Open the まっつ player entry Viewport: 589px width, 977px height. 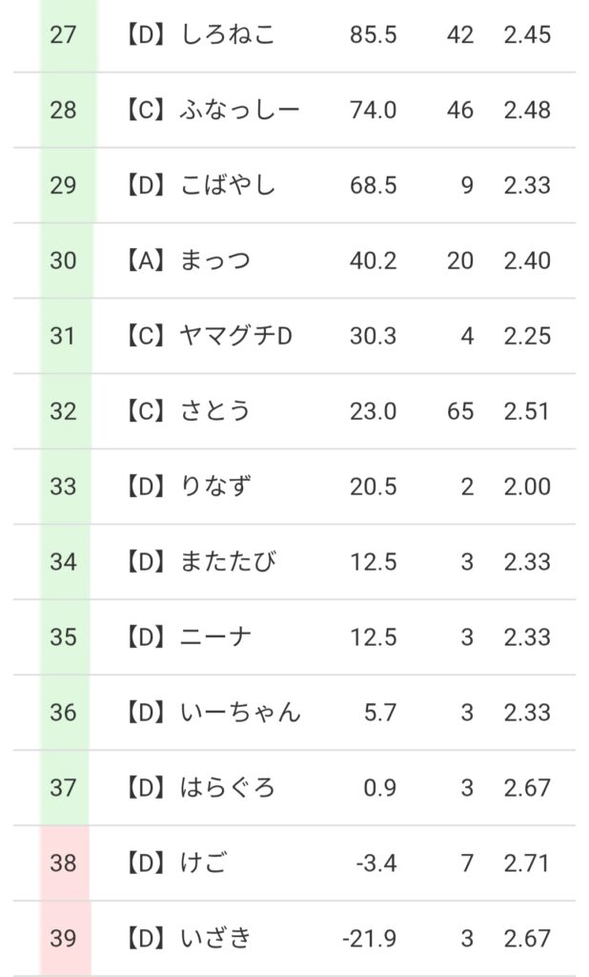point(215,260)
